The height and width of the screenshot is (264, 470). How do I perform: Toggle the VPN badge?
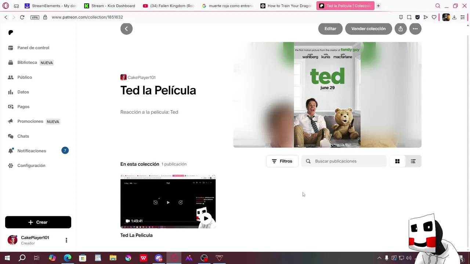pyautogui.click(x=35, y=17)
